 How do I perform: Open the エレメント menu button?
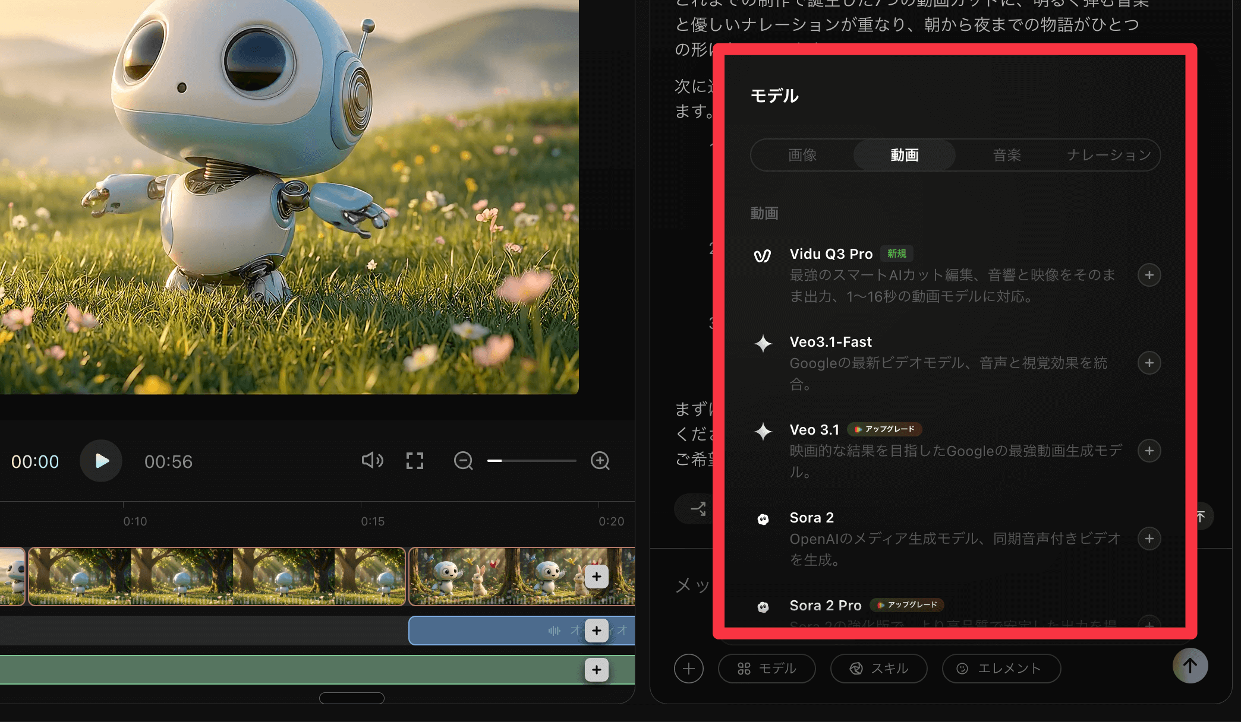click(x=1001, y=669)
